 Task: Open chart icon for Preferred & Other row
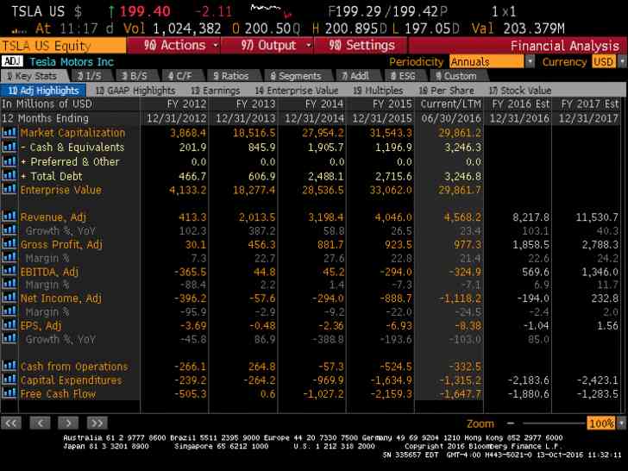9,161
